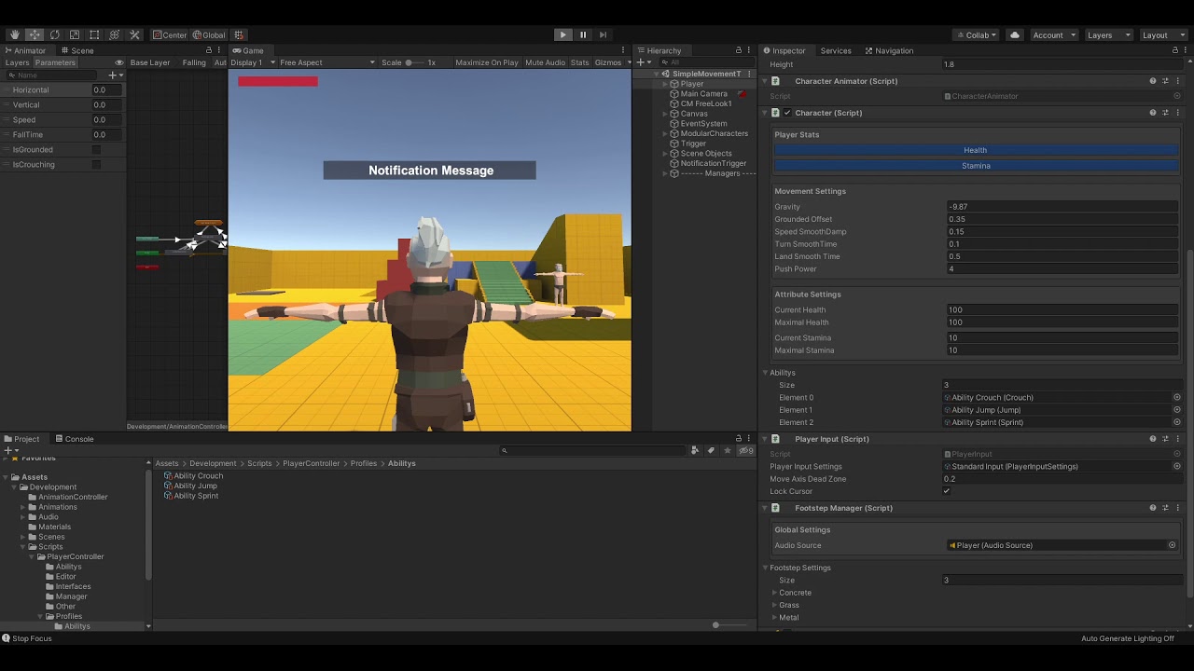Collapse the Abilitys list in Inspector
The image size is (1194, 671).
coord(765,373)
